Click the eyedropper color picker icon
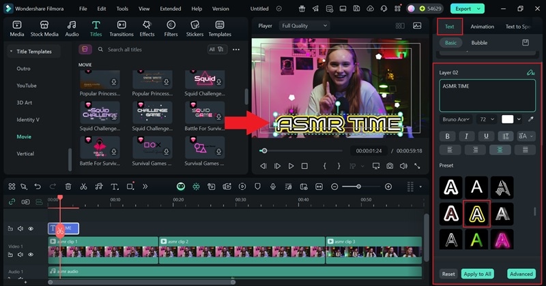 531,119
